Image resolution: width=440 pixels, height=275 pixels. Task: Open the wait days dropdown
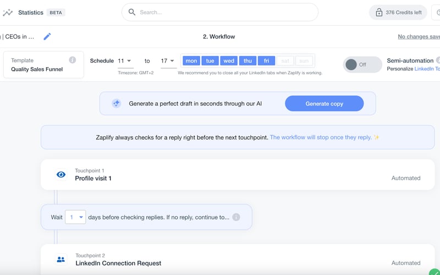pyautogui.click(x=75, y=217)
